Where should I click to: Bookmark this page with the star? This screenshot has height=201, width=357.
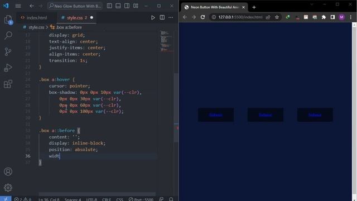277,17
